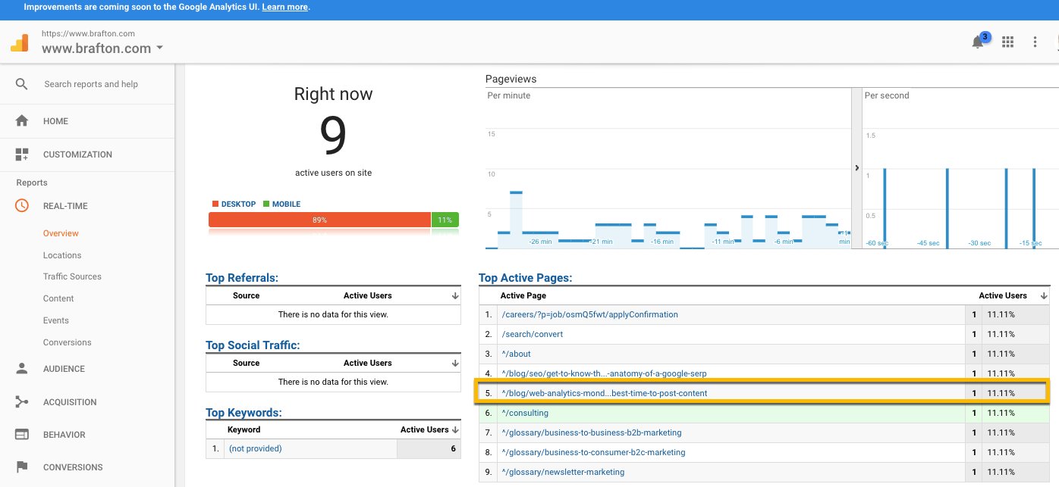Expand the Per second chart panel arrow
The height and width of the screenshot is (487, 1059).
tap(857, 168)
